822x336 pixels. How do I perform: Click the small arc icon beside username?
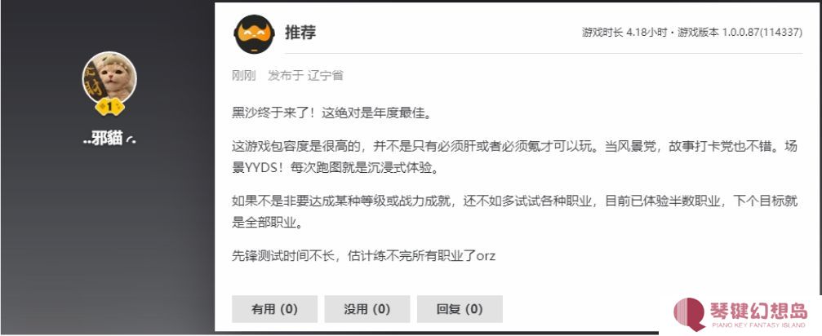tap(131, 140)
